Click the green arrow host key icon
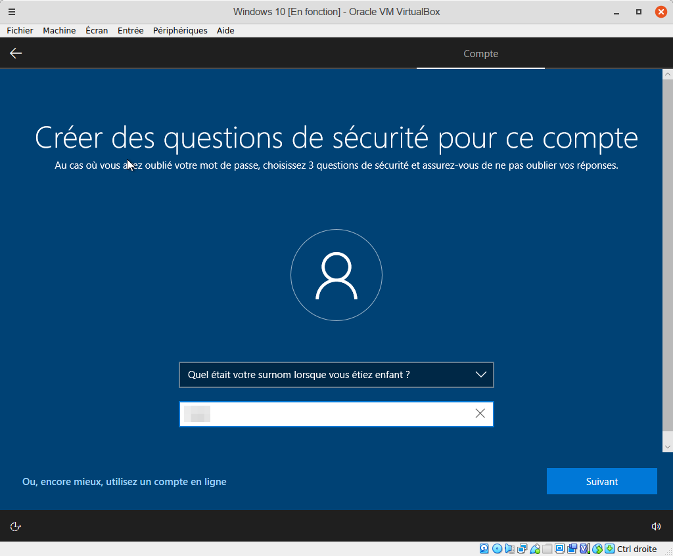The image size is (673, 556). point(609,549)
